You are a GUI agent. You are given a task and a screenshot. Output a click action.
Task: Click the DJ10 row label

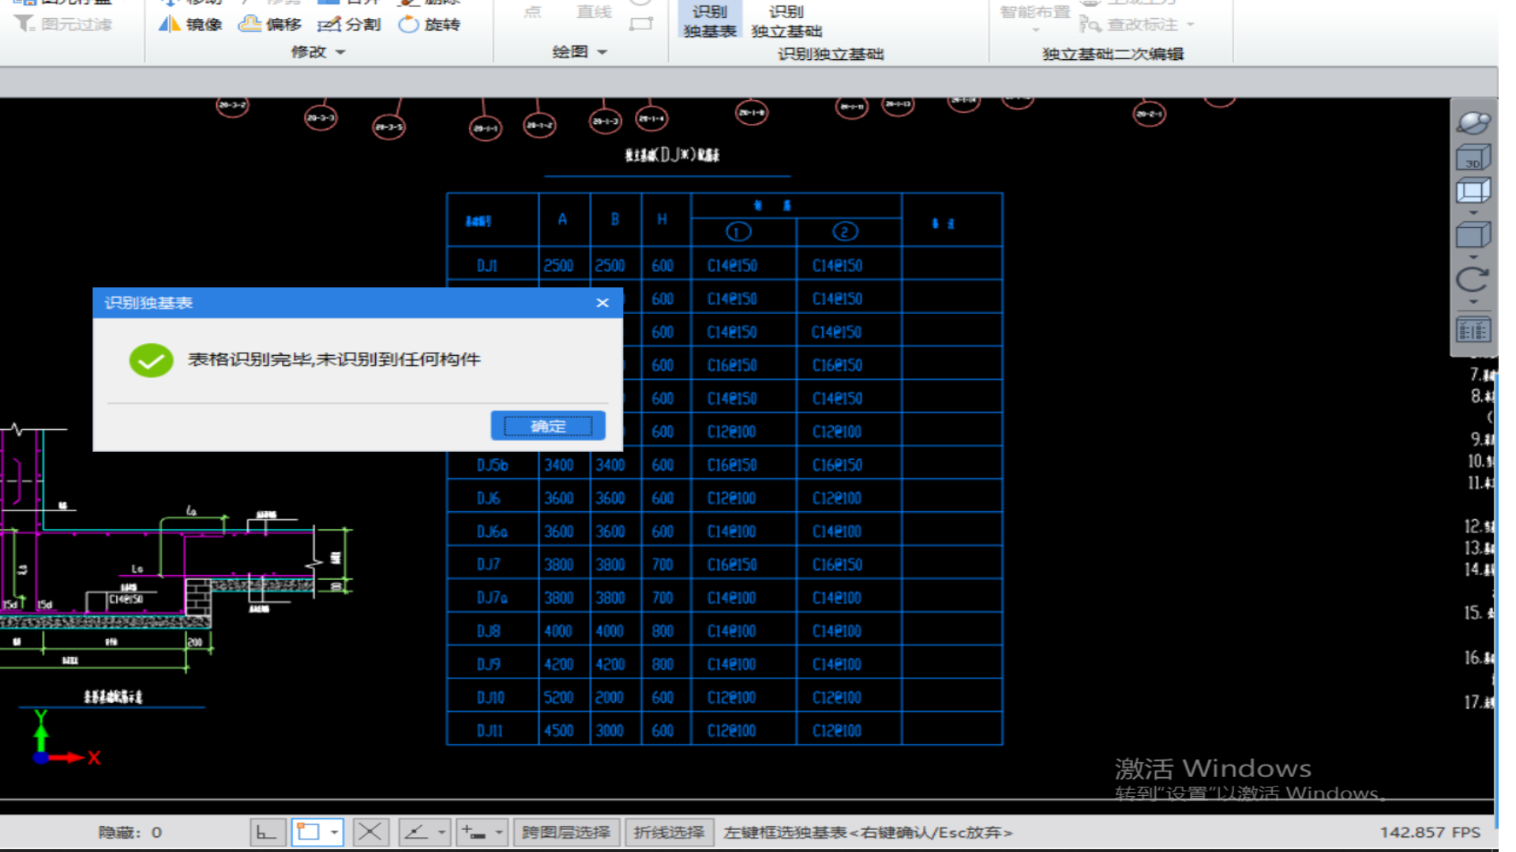490,697
